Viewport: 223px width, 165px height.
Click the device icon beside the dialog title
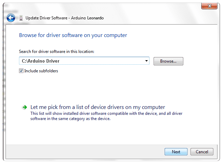pos(21,18)
